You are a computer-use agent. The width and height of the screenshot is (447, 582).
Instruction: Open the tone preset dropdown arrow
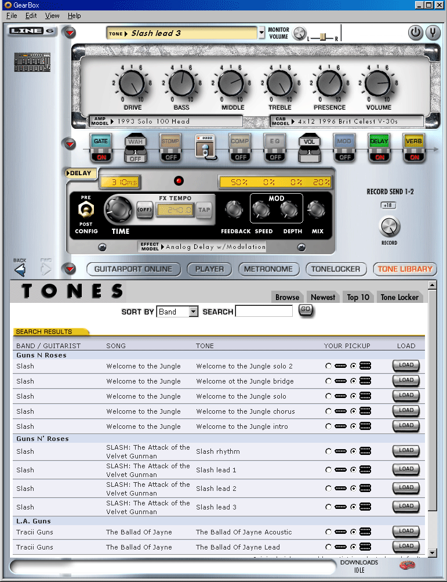coord(261,32)
